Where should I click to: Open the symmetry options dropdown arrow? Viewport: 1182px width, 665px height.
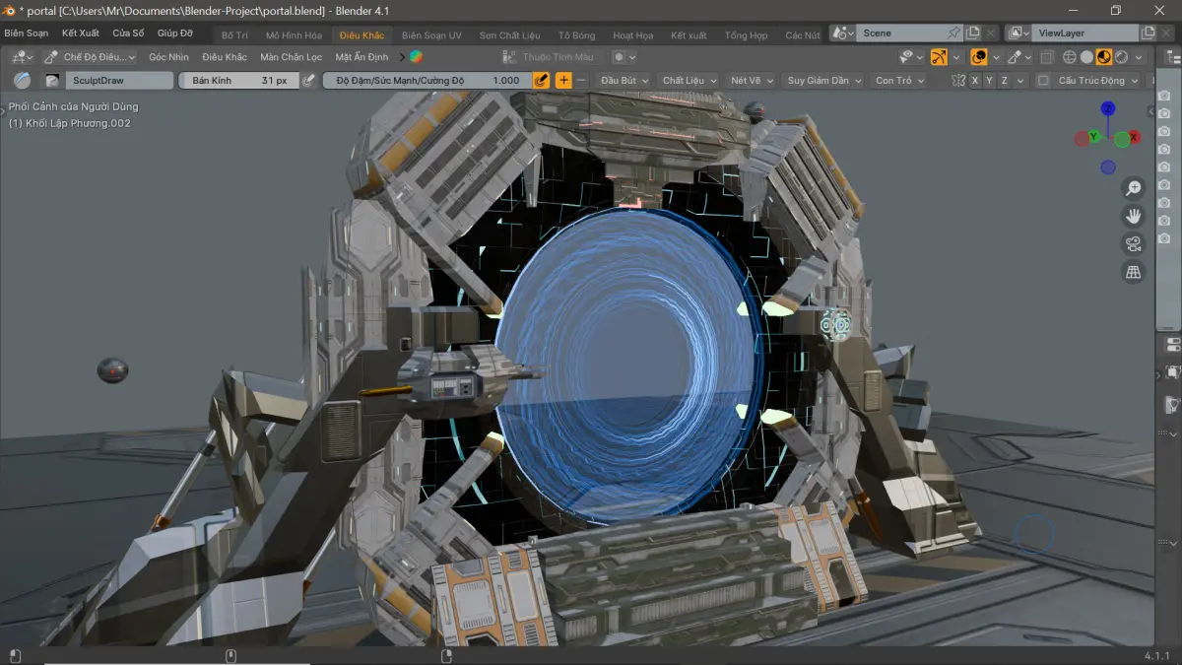(x=1020, y=81)
